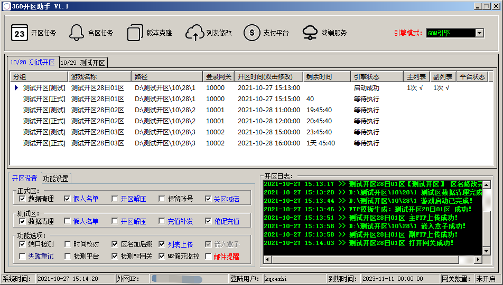Toggle M2假死监控 checkbox

(162, 256)
